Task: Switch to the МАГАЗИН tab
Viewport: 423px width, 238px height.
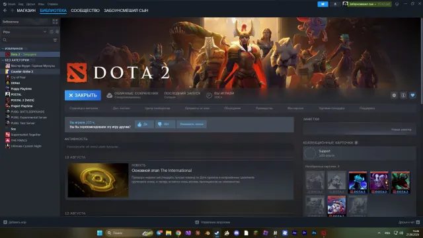Action: 26,11
